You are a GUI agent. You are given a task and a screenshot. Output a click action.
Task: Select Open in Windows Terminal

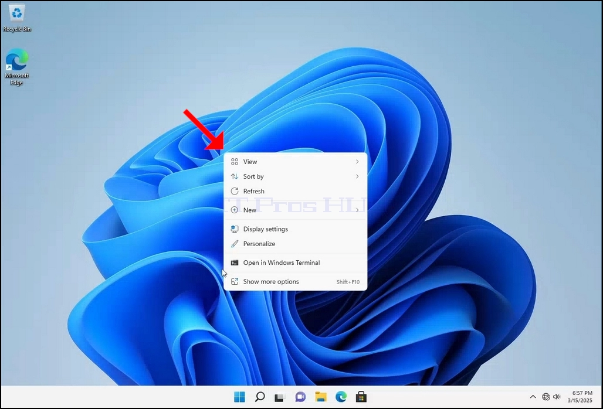(x=296, y=263)
